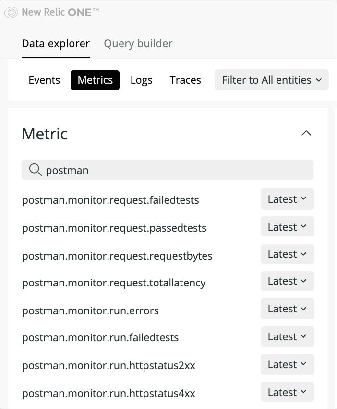Select metric postman.monitor.run.errors

(90, 310)
